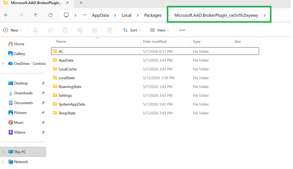Viewport: 293px width, 169px height.
Task: Select the SystemAppData folder
Action: pyautogui.click(x=155, y=104)
